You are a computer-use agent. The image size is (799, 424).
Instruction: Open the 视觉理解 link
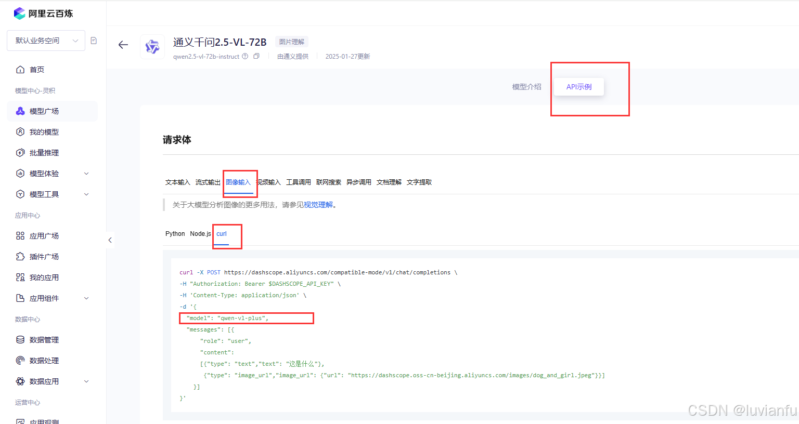click(318, 205)
